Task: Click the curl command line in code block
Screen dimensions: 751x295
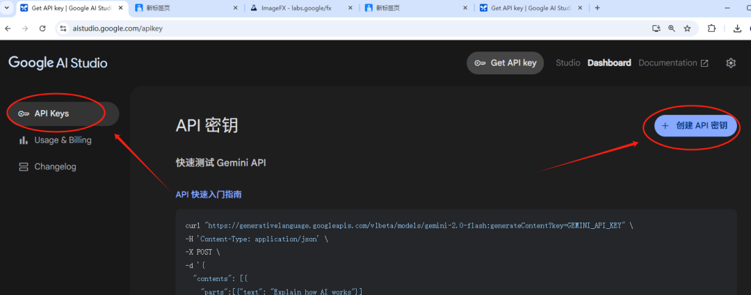Action: click(409, 225)
